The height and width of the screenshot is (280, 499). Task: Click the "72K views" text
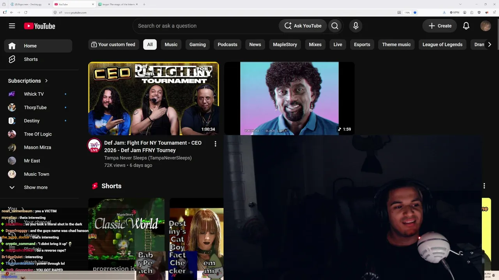[115, 165]
